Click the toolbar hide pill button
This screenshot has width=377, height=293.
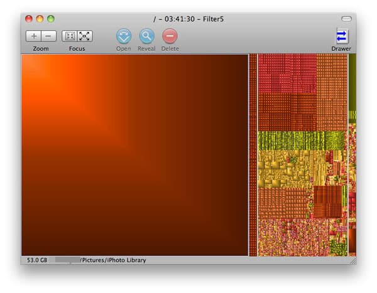tap(346, 19)
